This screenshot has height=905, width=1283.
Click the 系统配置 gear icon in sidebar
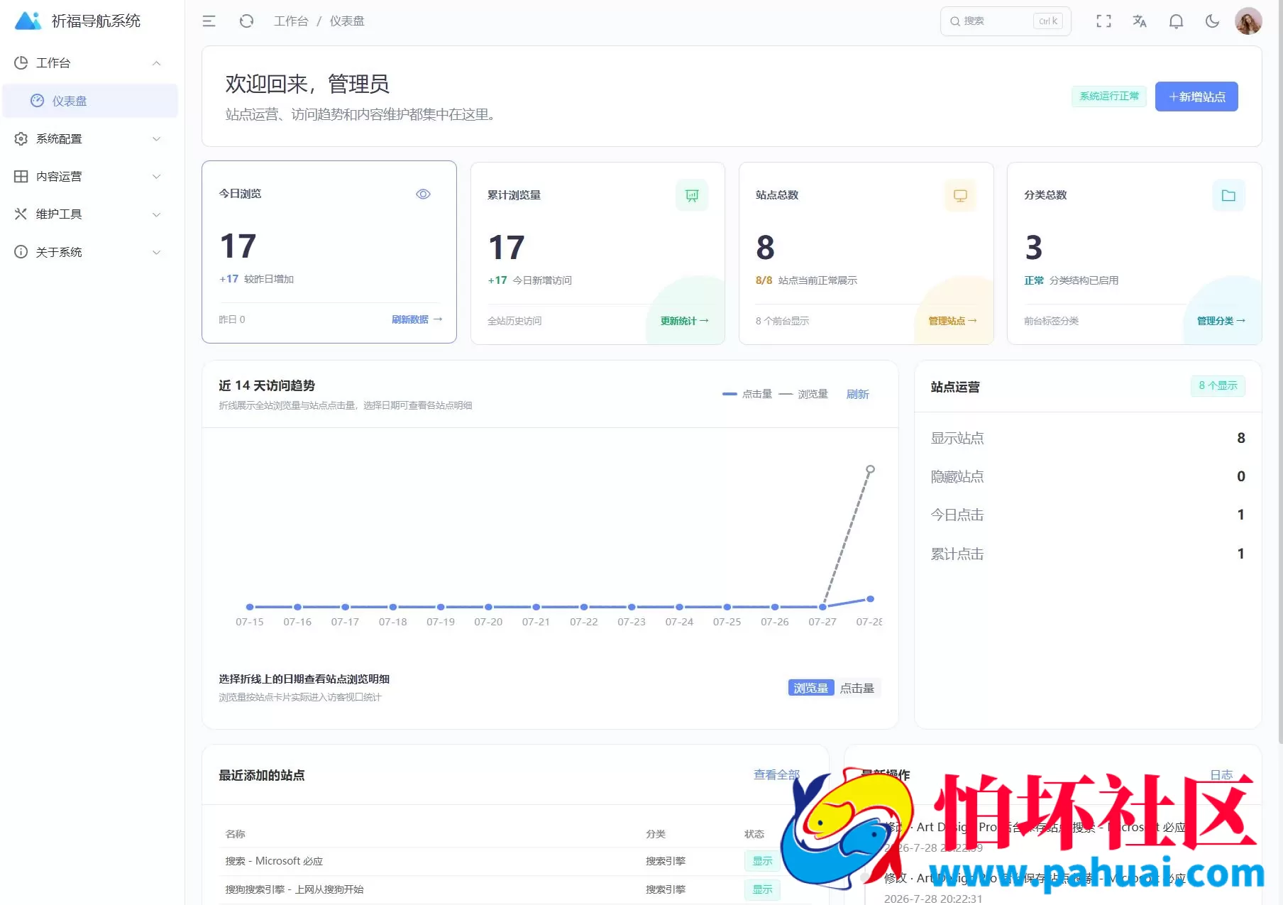21,138
